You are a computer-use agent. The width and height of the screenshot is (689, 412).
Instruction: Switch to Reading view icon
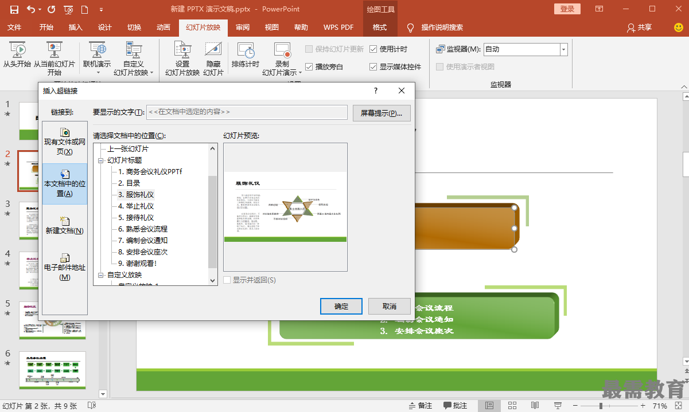[535, 406]
